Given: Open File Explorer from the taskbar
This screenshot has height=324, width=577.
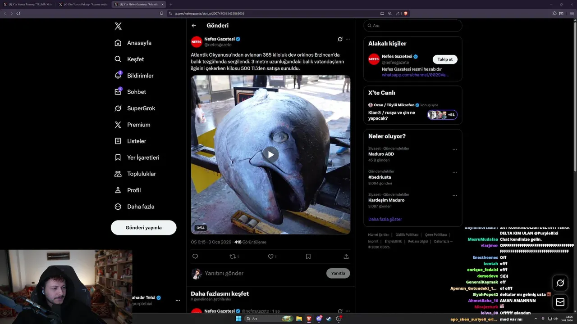Looking at the screenshot, I should (x=299, y=319).
